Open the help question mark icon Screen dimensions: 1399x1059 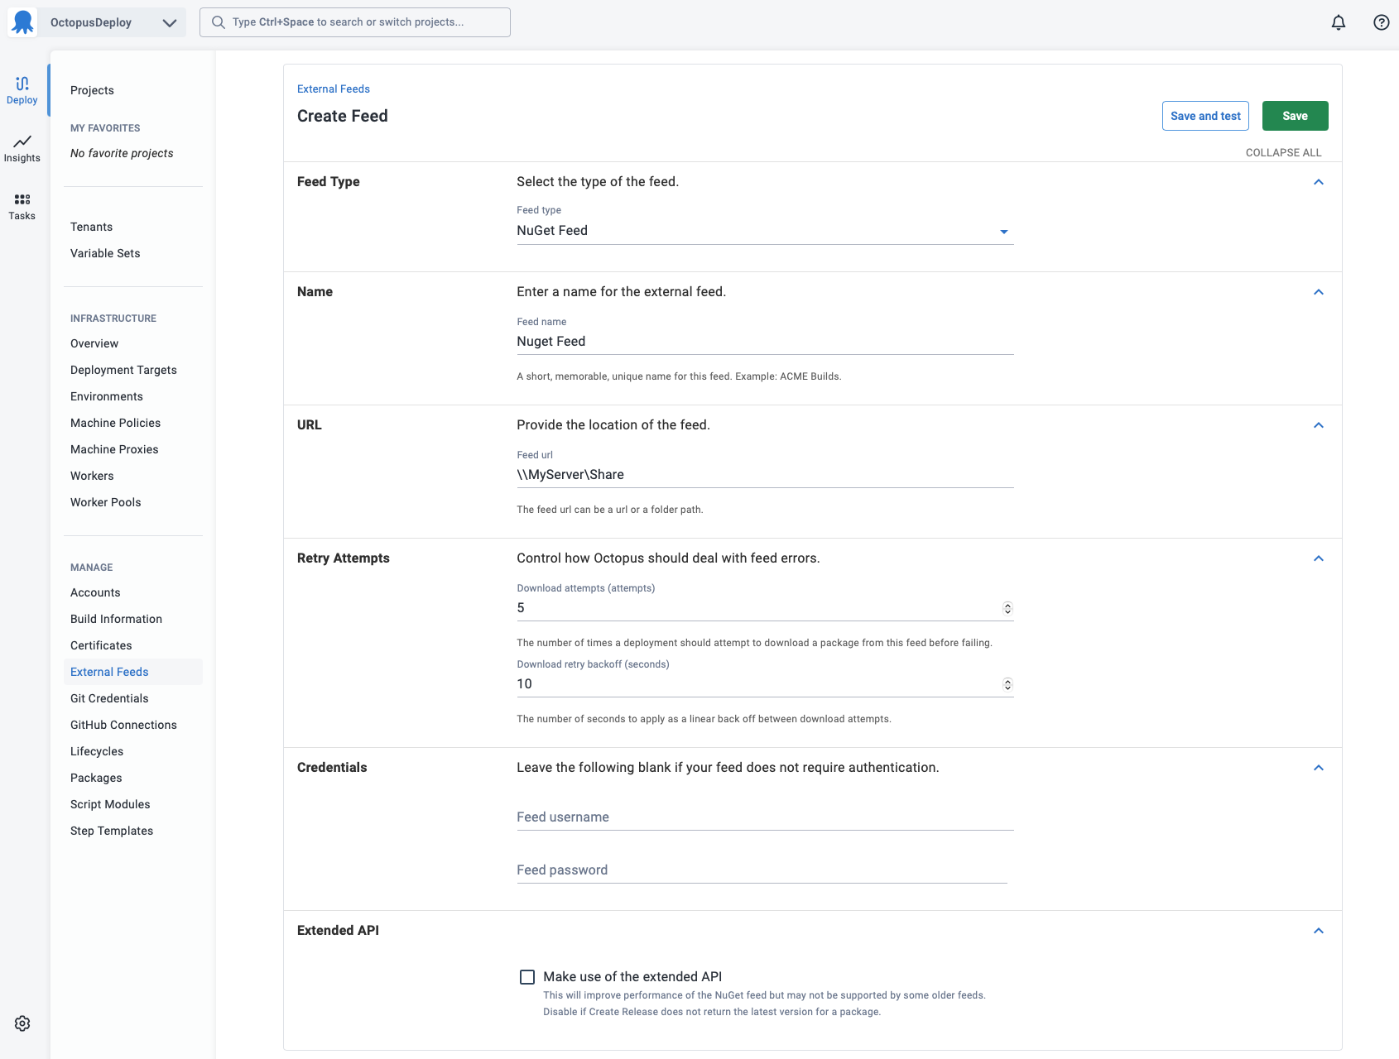[x=1382, y=22]
